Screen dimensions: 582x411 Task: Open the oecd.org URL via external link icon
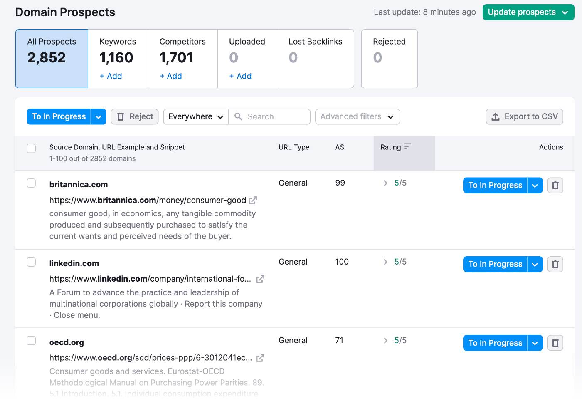[x=260, y=358]
